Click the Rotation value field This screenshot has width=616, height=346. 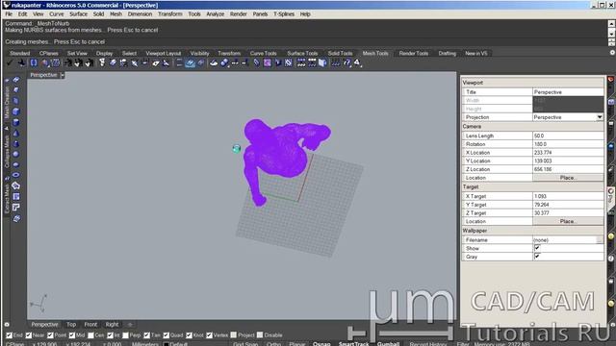[568, 144]
